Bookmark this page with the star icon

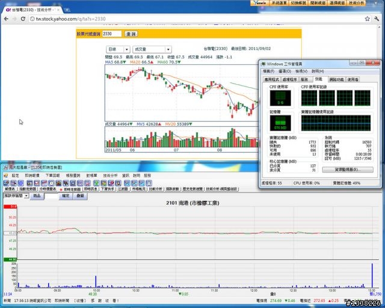coord(367,19)
